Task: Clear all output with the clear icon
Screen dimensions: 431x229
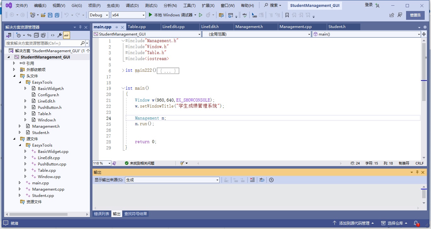Action: [x=252, y=180]
